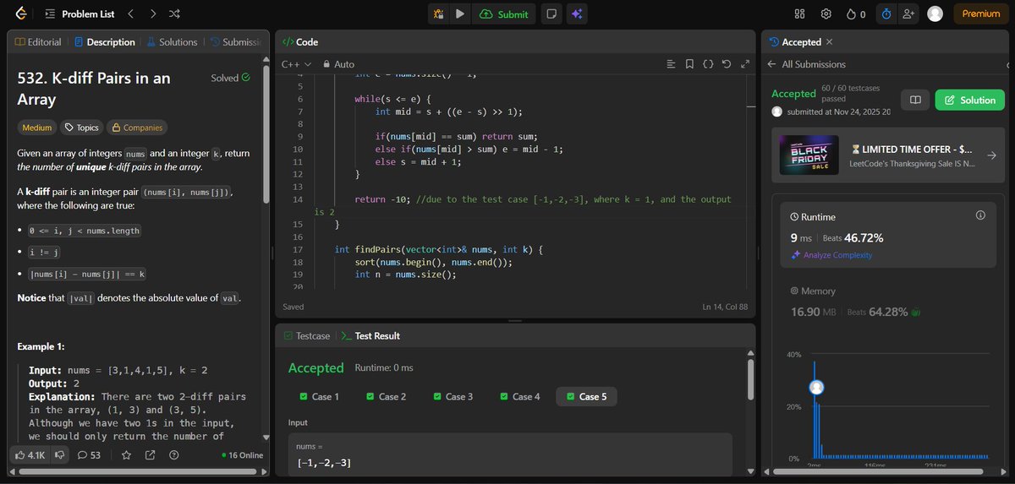Click the green Submit button
The width and height of the screenshot is (1015, 484).
(503, 14)
